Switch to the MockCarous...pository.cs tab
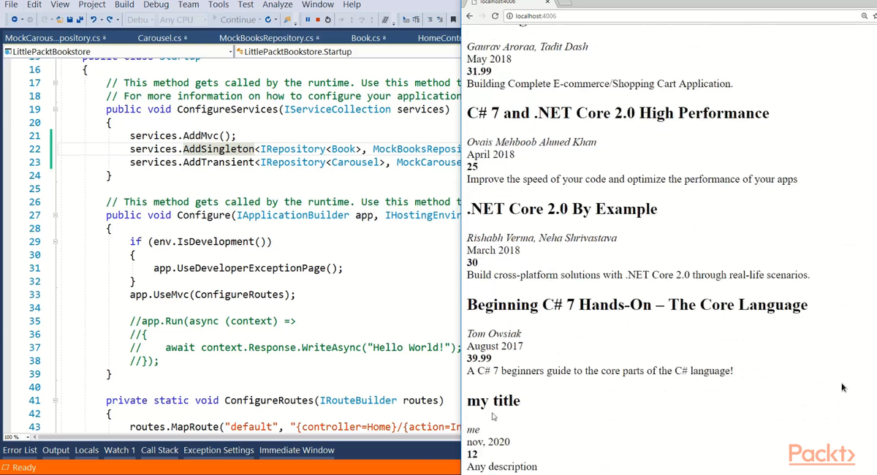The height and width of the screenshot is (475, 877). point(51,37)
